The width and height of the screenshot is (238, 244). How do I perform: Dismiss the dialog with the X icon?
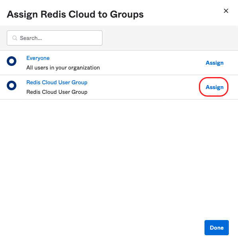(226, 11)
